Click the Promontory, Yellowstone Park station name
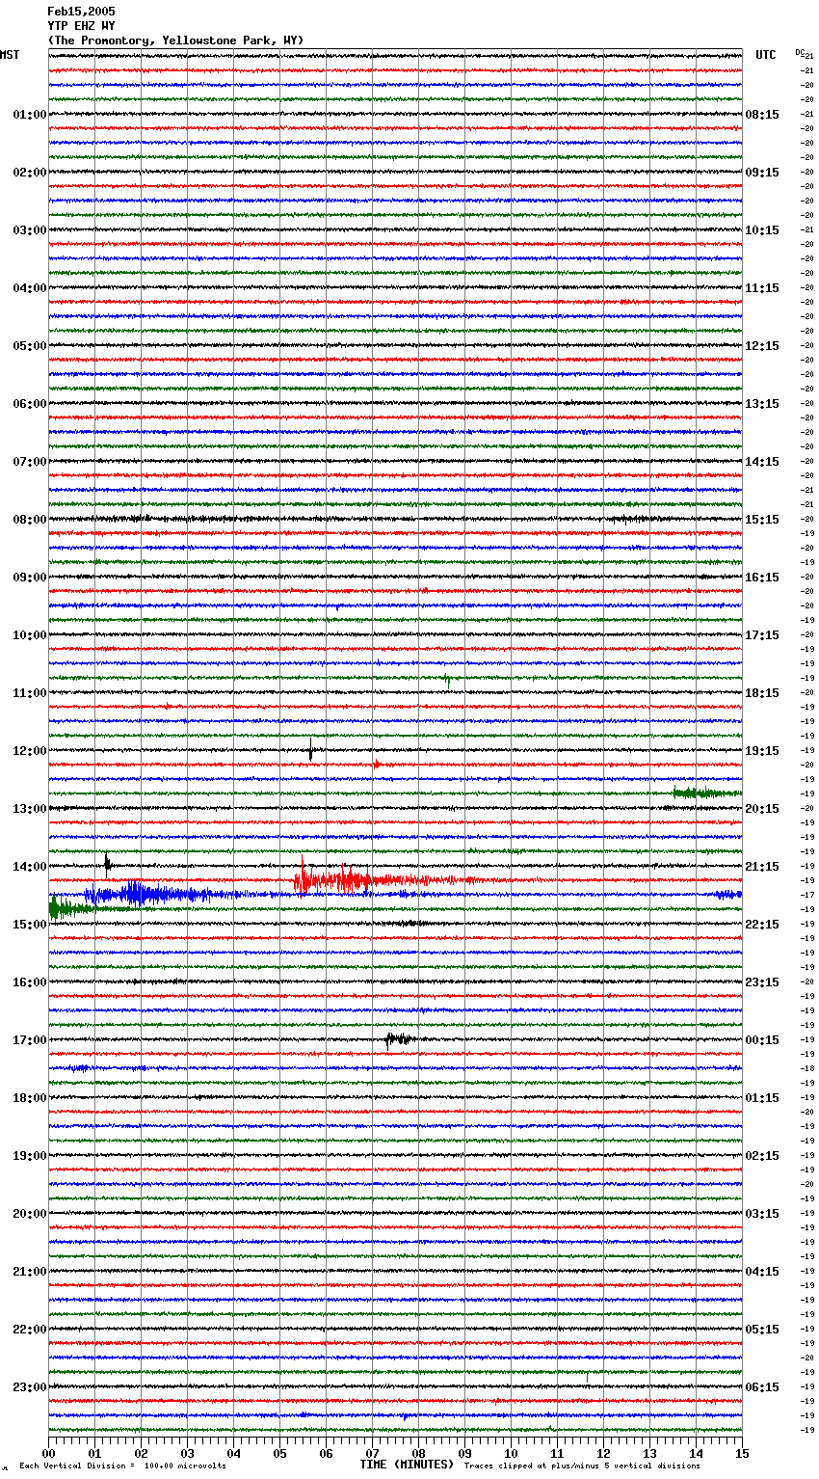 pyautogui.click(x=175, y=40)
